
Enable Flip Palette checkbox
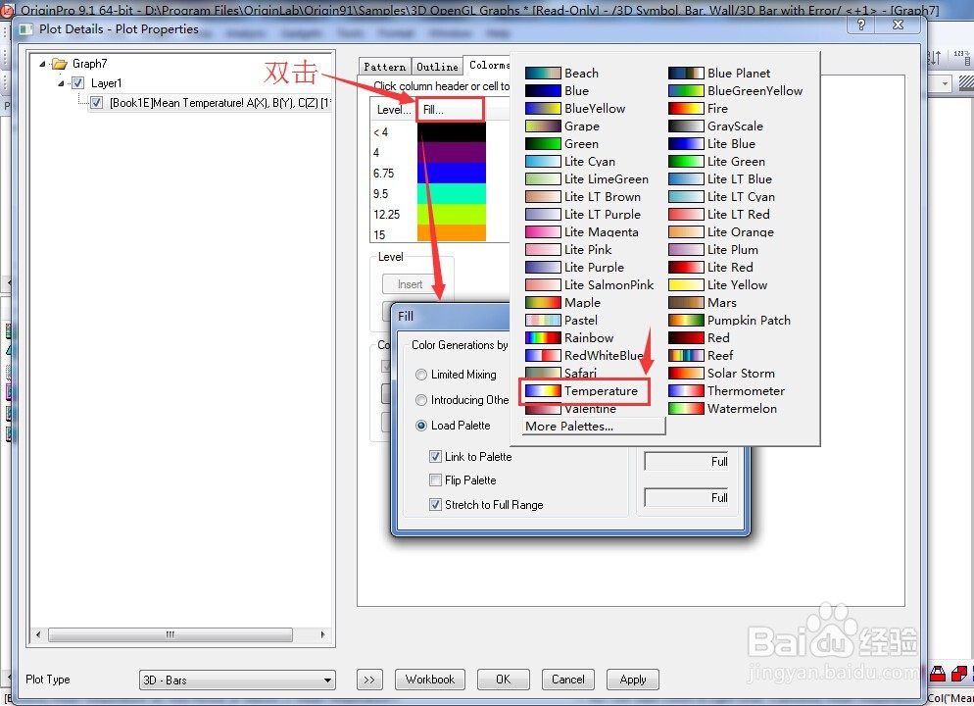tap(435, 480)
